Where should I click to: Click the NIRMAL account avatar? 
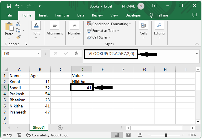[x=141, y=6]
